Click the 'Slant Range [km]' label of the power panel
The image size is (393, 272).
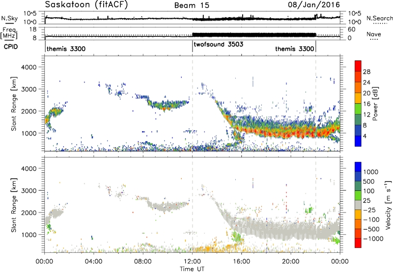[x=14, y=104]
